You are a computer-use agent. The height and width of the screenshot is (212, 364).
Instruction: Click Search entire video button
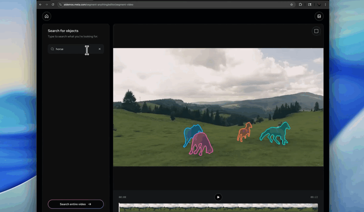76,204
